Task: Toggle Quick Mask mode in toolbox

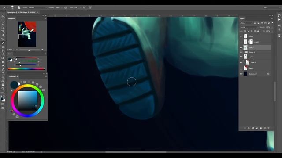Action: (3, 104)
